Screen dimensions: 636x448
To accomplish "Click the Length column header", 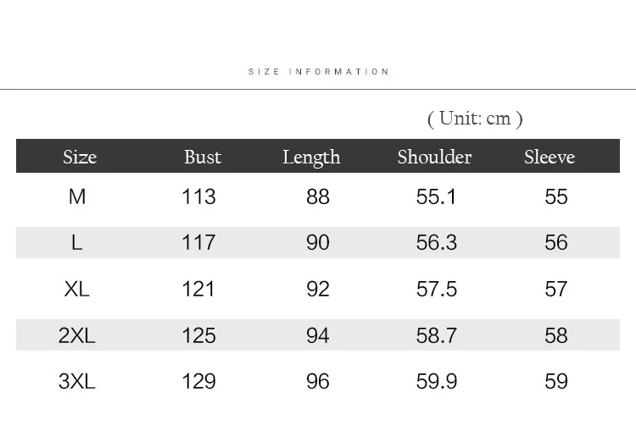I will coord(311,158).
